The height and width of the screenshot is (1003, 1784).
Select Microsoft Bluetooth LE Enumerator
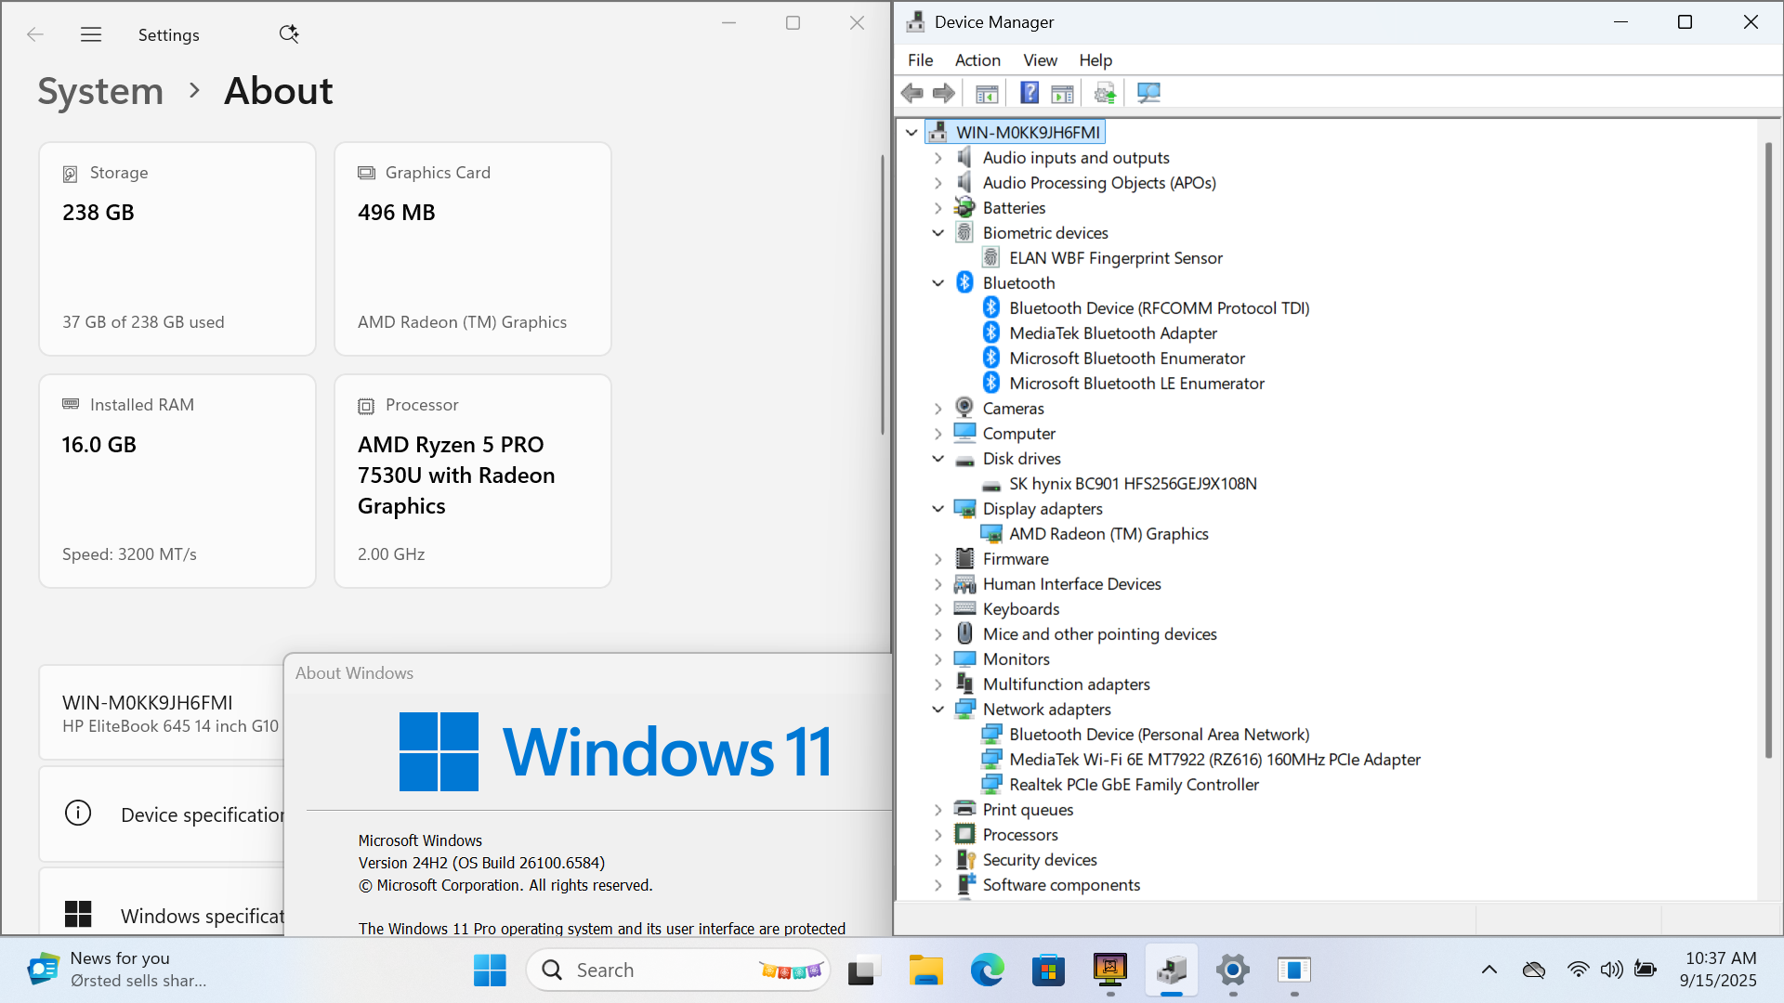(x=1136, y=384)
